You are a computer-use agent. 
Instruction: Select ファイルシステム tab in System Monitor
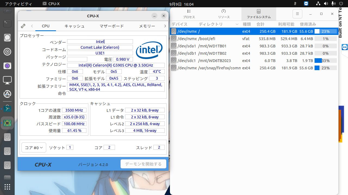pyautogui.click(x=259, y=14)
